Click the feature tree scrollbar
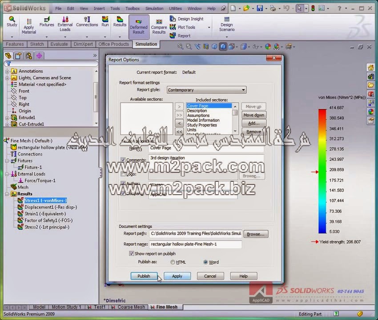The image size is (378, 320). tap(96, 97)
